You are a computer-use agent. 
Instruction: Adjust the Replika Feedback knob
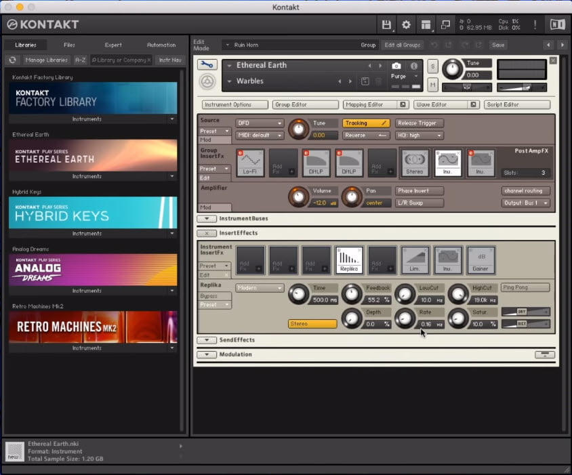352,294
